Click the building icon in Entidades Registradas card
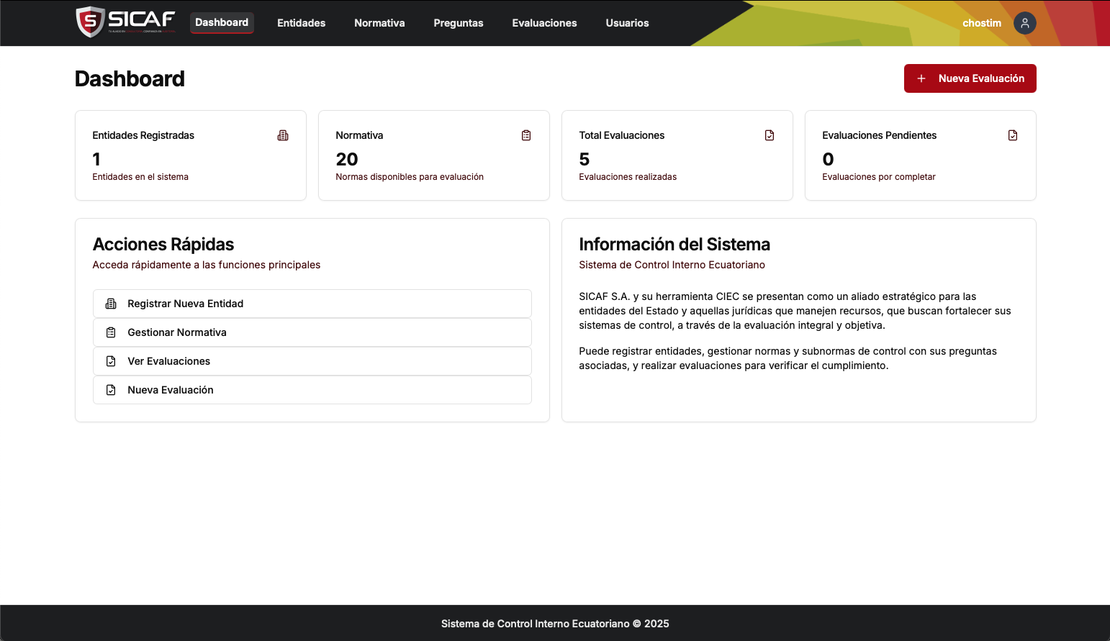 [x=283, y=135]
